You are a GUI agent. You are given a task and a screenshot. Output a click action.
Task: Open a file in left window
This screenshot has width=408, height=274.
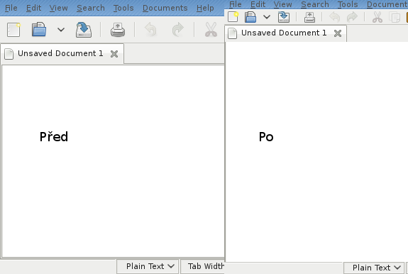(39, 29)
